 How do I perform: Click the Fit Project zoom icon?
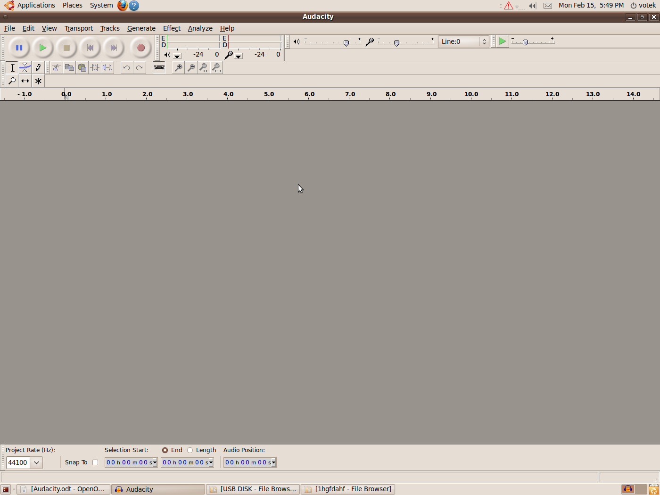(216, 67)
